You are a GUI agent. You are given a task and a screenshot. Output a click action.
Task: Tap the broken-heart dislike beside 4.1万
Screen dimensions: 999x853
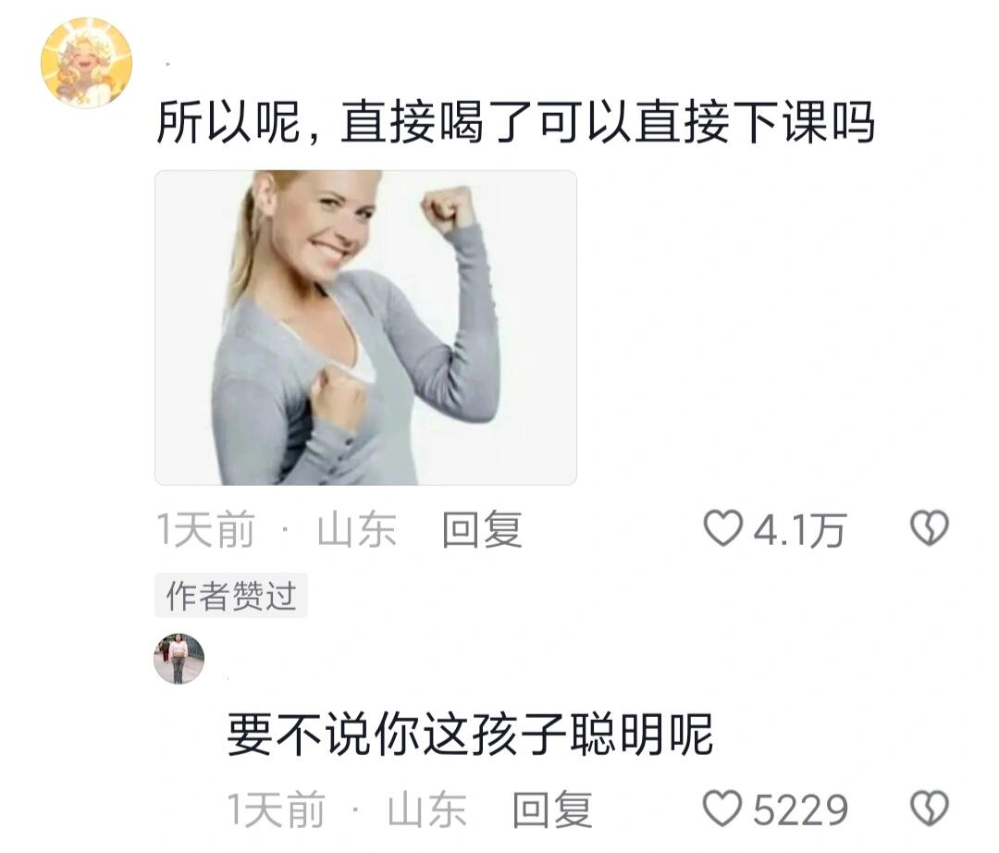pyautogui.click(x=930, y=528)
